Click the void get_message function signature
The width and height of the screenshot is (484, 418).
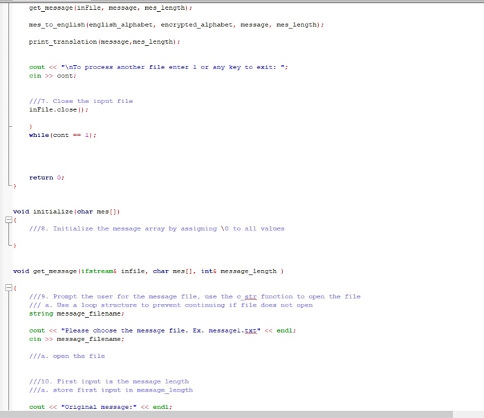[148, 271]
